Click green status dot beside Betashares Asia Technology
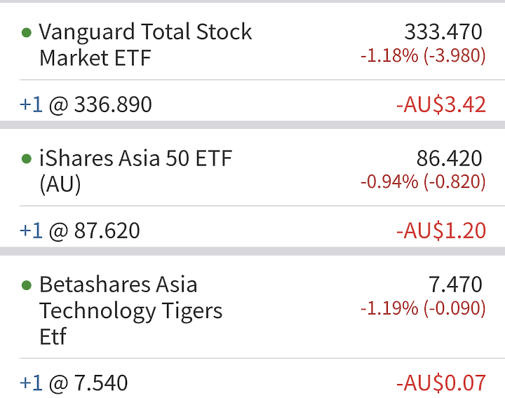The height and width of the screenshot is (398, 505). tap(27, 285)
